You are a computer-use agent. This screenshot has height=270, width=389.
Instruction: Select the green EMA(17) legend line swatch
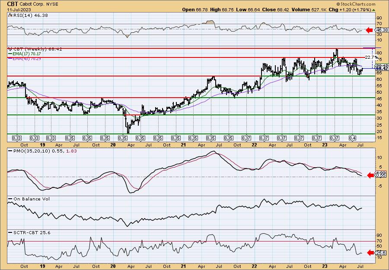(x=10, y=54)
